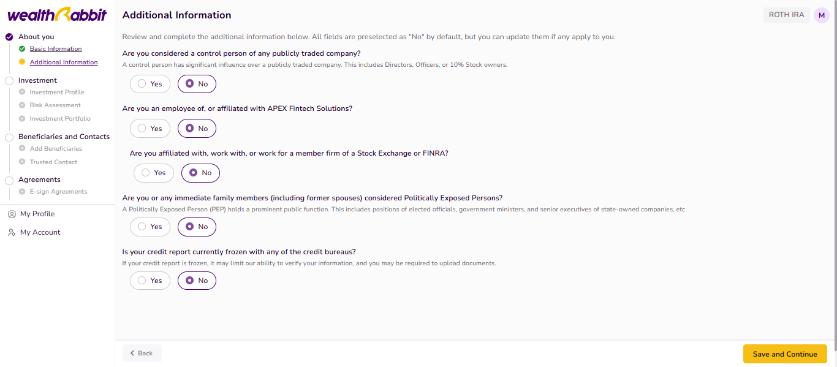This screenshot has width=837, height=367.
Task: Go to My Profile
Action: pyautogui.click(x=37, y=214)
